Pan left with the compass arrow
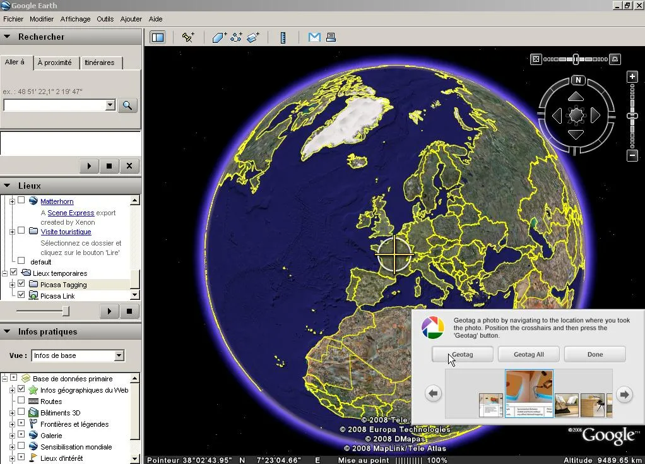Viewport: 645px width, 464px height. (x=557, y=116)
